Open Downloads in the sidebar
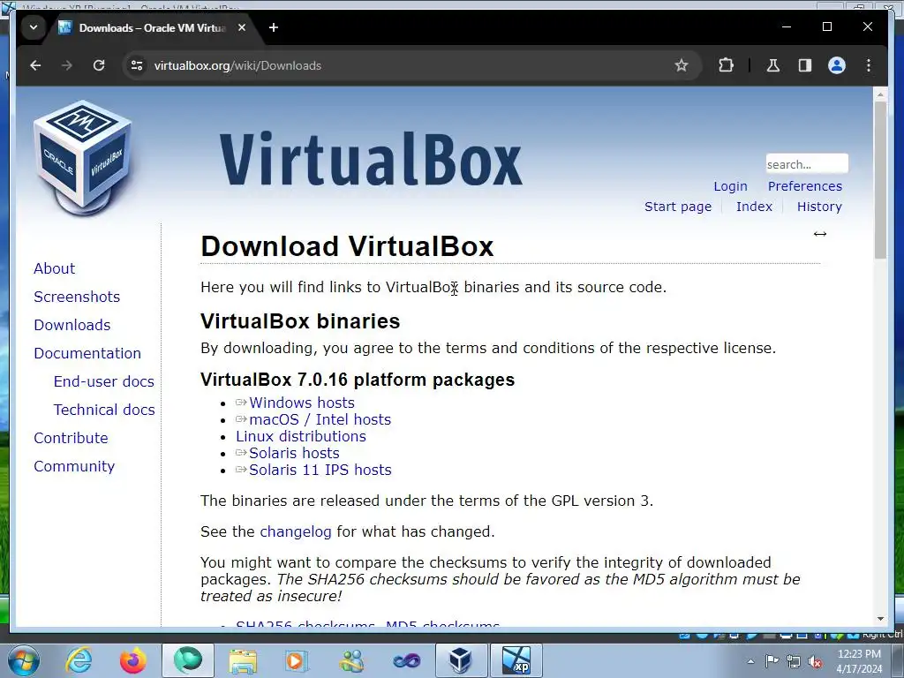The width and height of the screenshot is (904, 678). (72, 325)
